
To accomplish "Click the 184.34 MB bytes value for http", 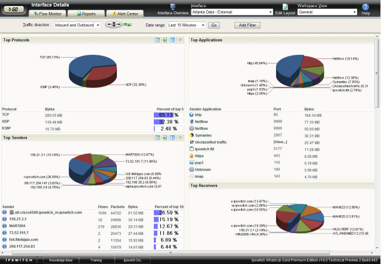I will [x=313, y=116].
